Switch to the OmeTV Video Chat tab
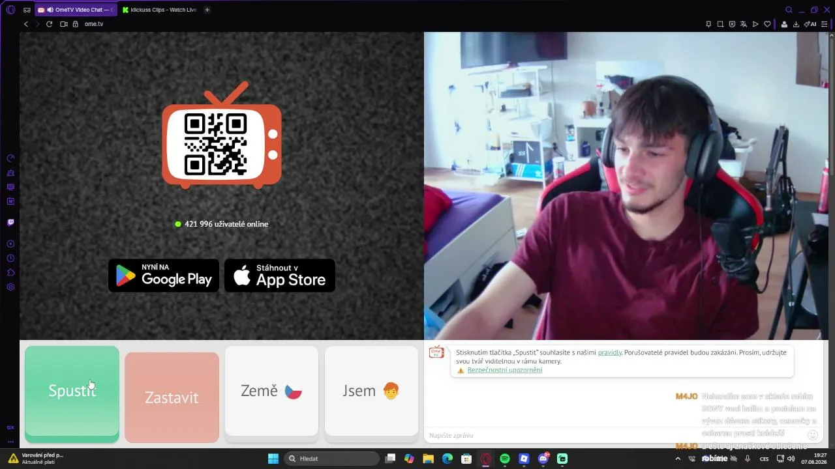Screen dimensions: 835x469 75,10
